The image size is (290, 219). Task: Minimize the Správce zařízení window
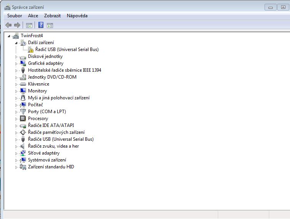pyautogui.click(x=270, y=7)
